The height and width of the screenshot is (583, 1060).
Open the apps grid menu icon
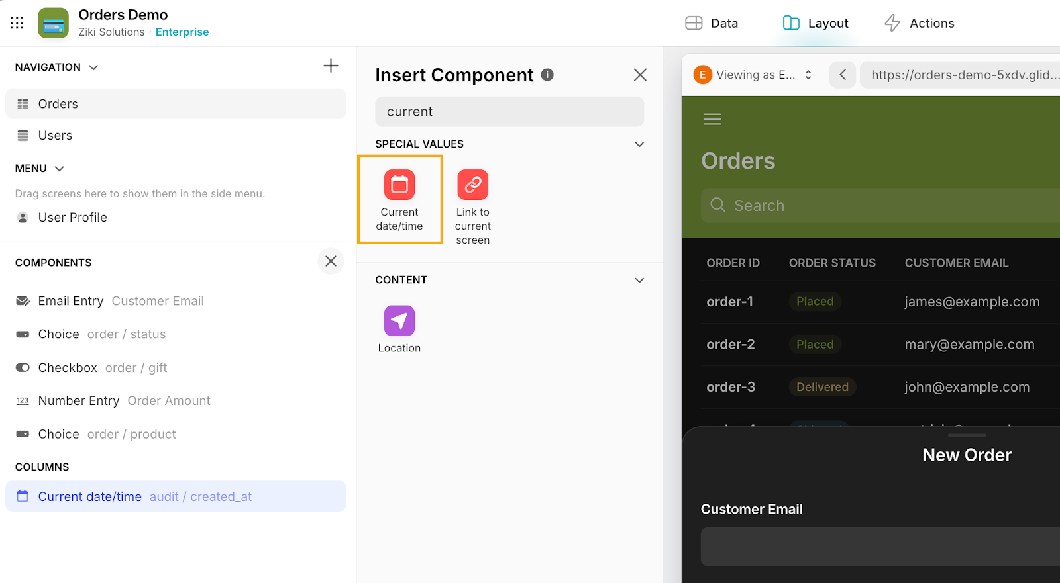click(x=17, y=23)
